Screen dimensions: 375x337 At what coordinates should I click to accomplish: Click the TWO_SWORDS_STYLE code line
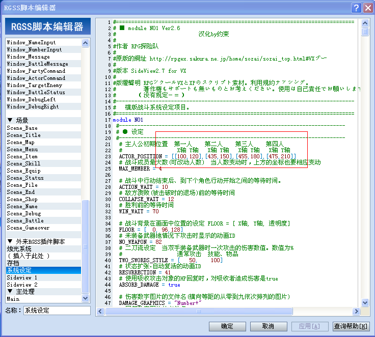click(171, 260)
